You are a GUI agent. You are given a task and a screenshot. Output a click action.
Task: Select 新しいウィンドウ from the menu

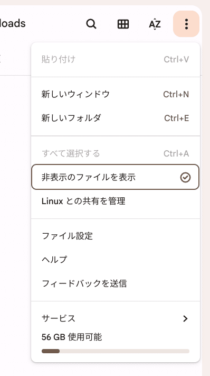tap(115, 94)
